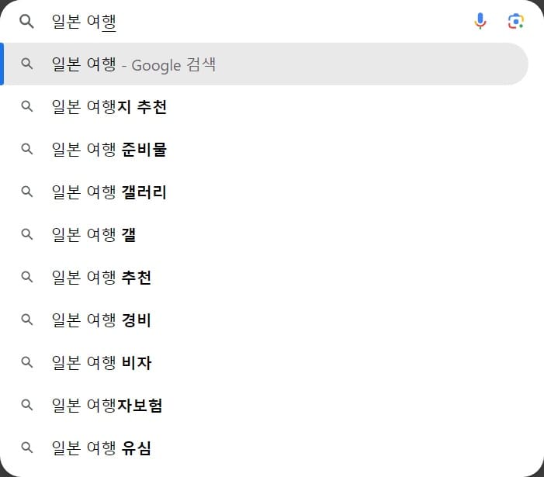This screenshot has height=477, width=544.
Task: Click search icon beside 일본 여행자보험
Action: click(x=27, y=405)
